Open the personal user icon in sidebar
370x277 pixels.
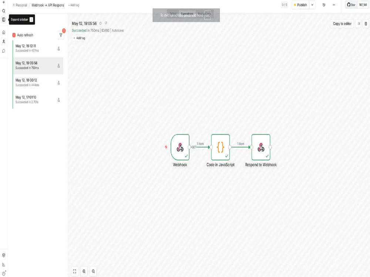4,42
